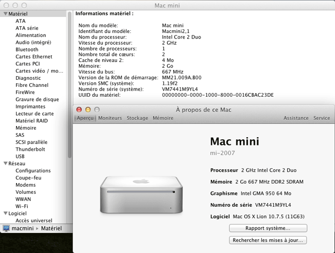Select Audio (intégré) in the sidebar

33,42
